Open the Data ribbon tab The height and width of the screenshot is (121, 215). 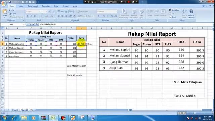56,6
